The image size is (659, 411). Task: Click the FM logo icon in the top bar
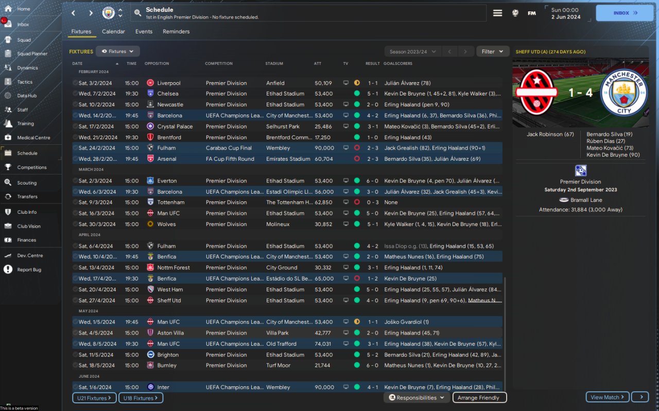pyautogui.click(x=532, y=13)
